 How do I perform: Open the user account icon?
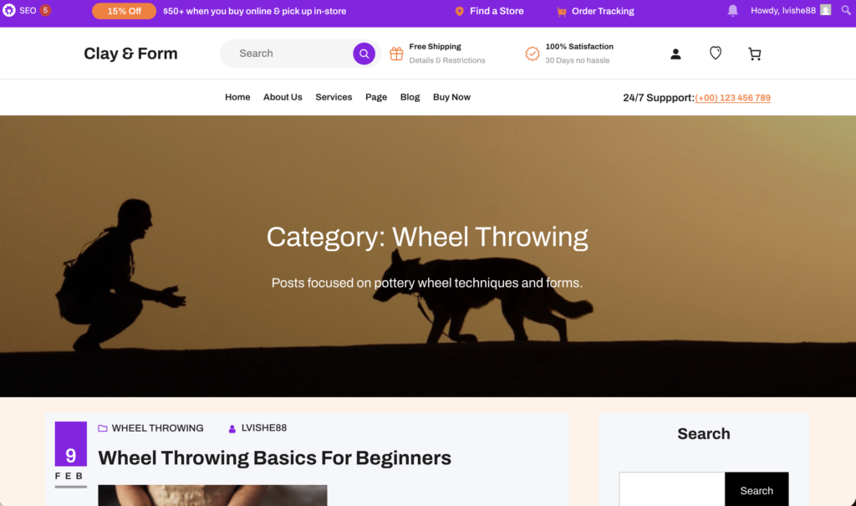[x=675, y=54]
